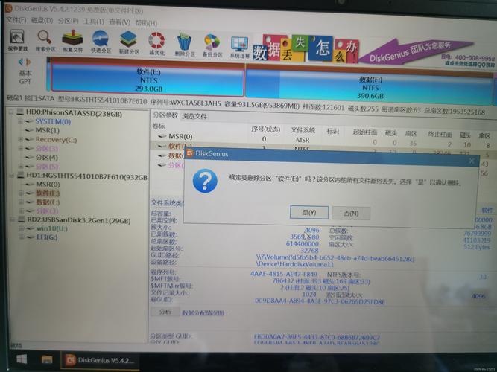The image size is (497, 372).
Task: Expand the EFI(G:) tree node
Action: click(22, 237)
